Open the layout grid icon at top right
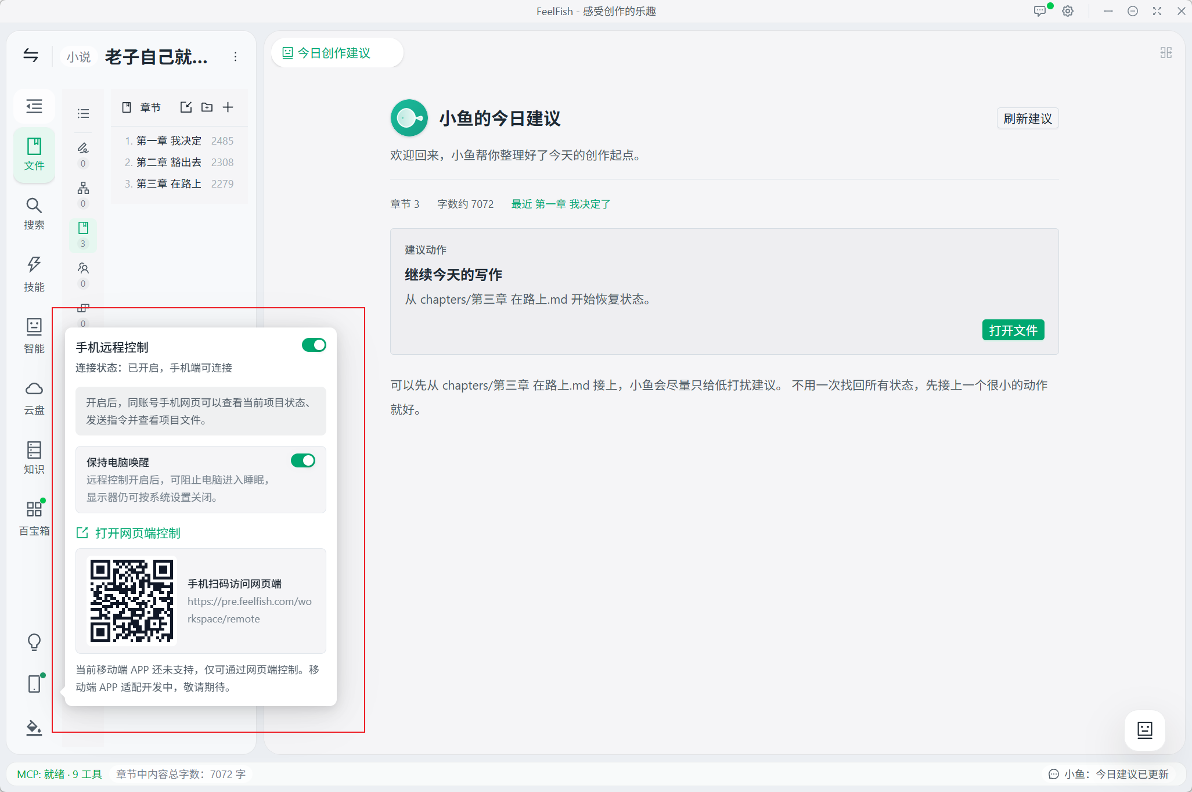The width and height of the screenshot is (1192, 792). click(1166, 53)
